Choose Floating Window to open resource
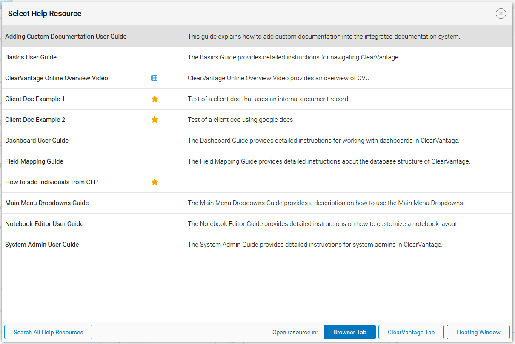Screen dimensions: 515x344 [478, 332]
